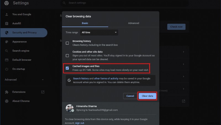Click the Frees up 317 MB description text
The width and height of the screenshot is (221, 125).
point(110,70)
